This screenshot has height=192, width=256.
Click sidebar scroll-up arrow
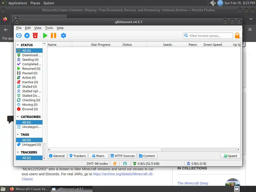point(44,43)
